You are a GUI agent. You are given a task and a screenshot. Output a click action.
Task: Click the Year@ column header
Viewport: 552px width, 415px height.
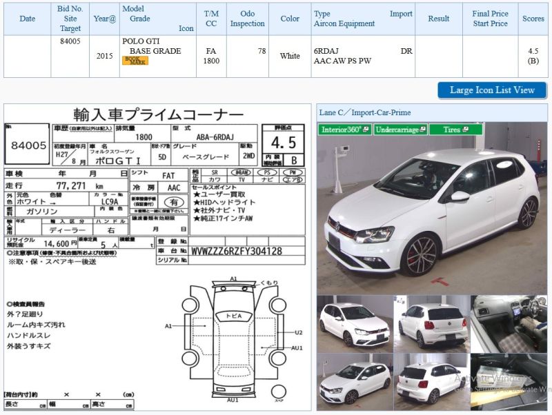coord(105,19)
